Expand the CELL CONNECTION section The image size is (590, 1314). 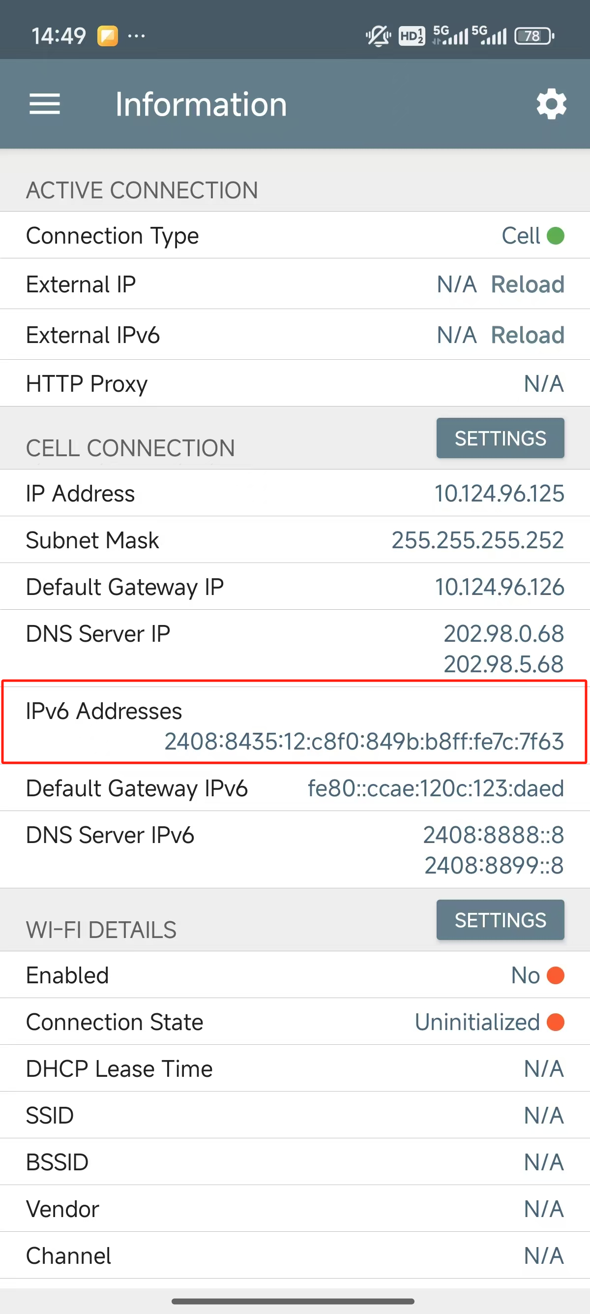130,448
